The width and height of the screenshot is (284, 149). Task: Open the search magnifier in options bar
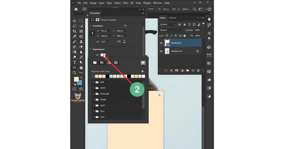click(x=194, y=9)
